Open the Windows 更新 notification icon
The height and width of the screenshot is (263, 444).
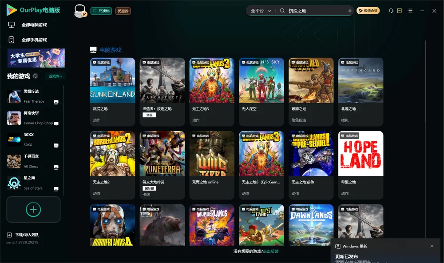click(337, 246)
